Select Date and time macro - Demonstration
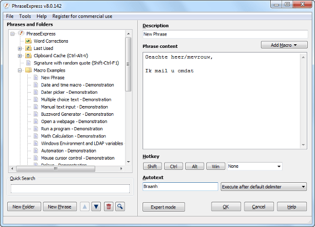Image resolution: width=315 pixels, height=227 pixels. click(x=77, y=85)
